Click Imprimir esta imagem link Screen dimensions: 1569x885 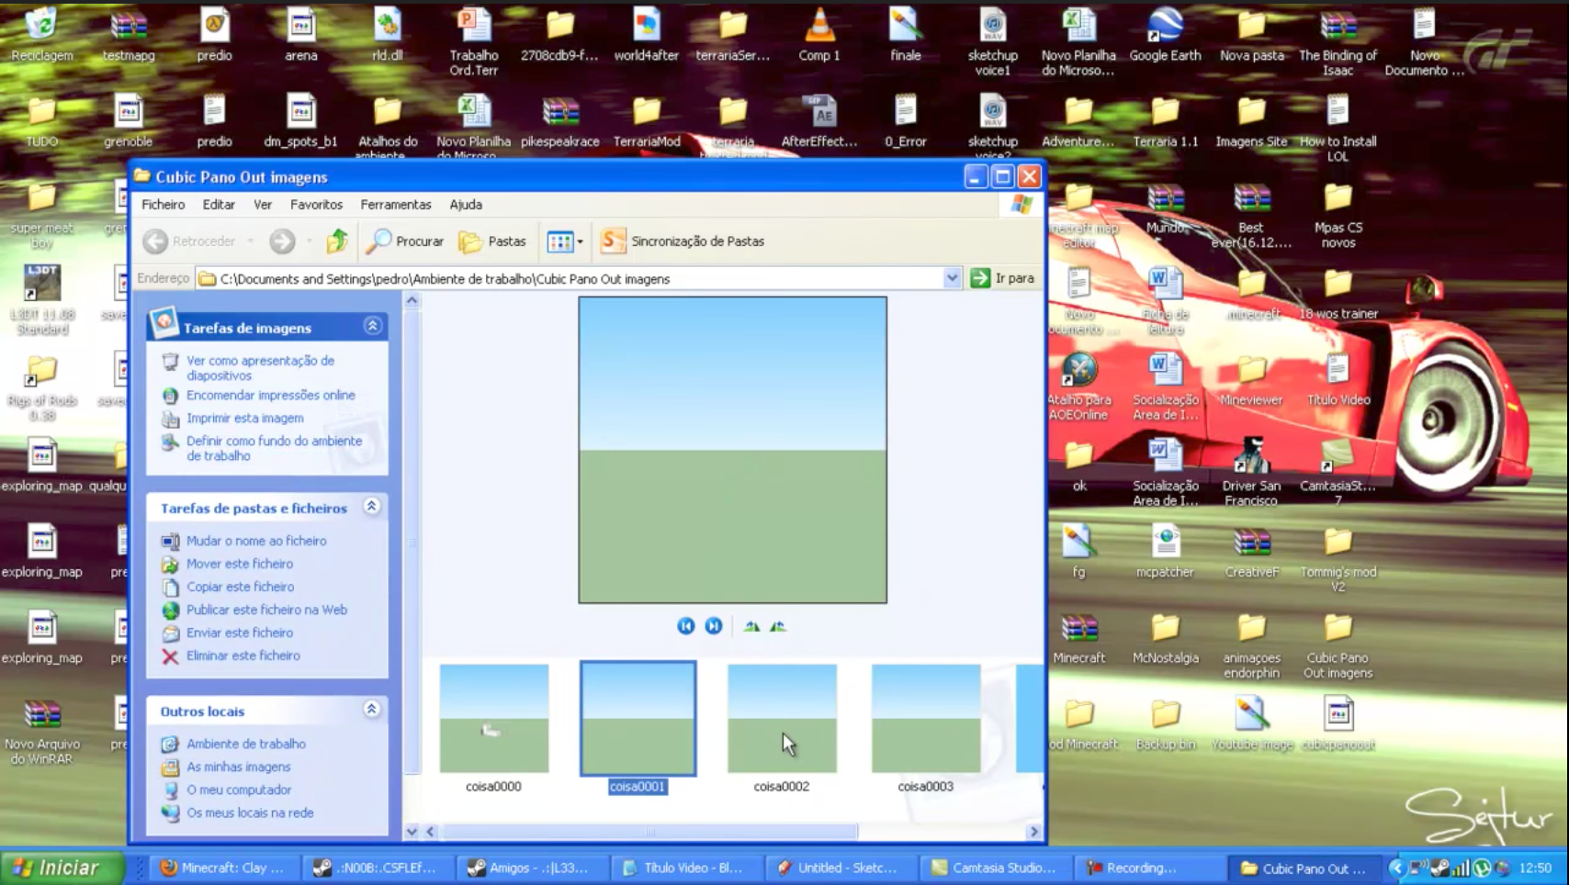click(245, 419)
